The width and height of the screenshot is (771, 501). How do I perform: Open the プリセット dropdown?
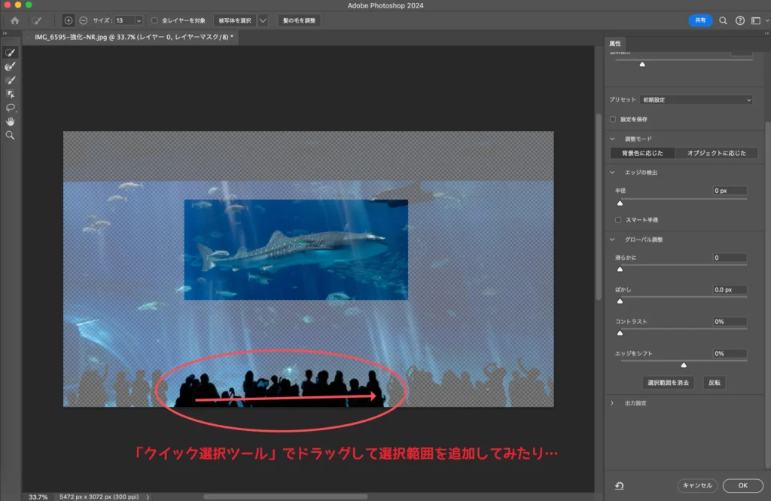[x=696, y=99]
